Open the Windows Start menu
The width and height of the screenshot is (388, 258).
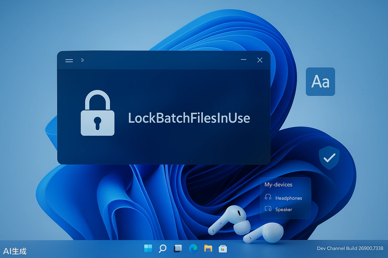[148, 248]
